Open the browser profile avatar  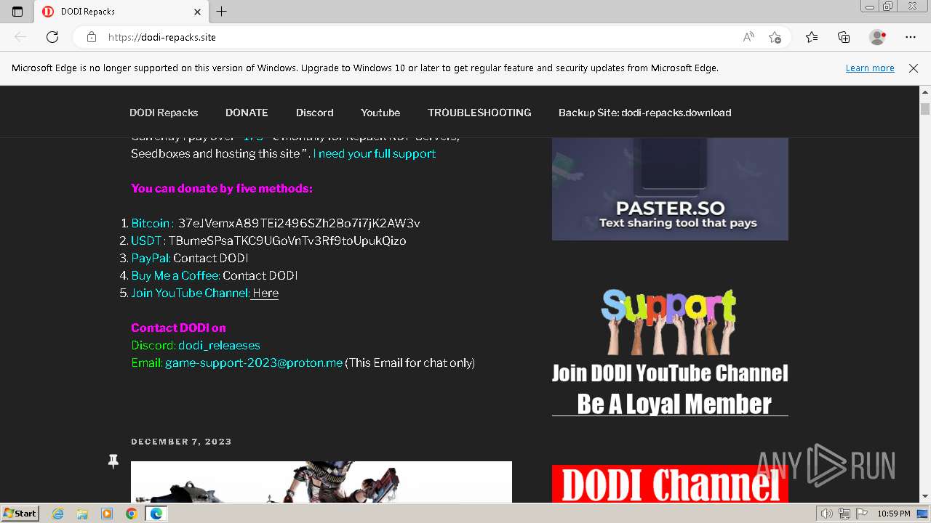(877, 37)
